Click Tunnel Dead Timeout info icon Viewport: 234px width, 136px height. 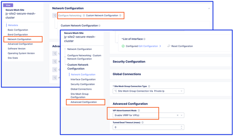[x=142, y=123]
